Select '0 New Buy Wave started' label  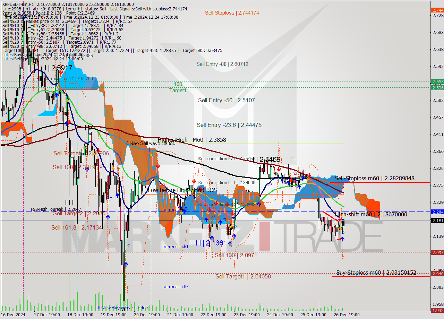tap(123, 308)
